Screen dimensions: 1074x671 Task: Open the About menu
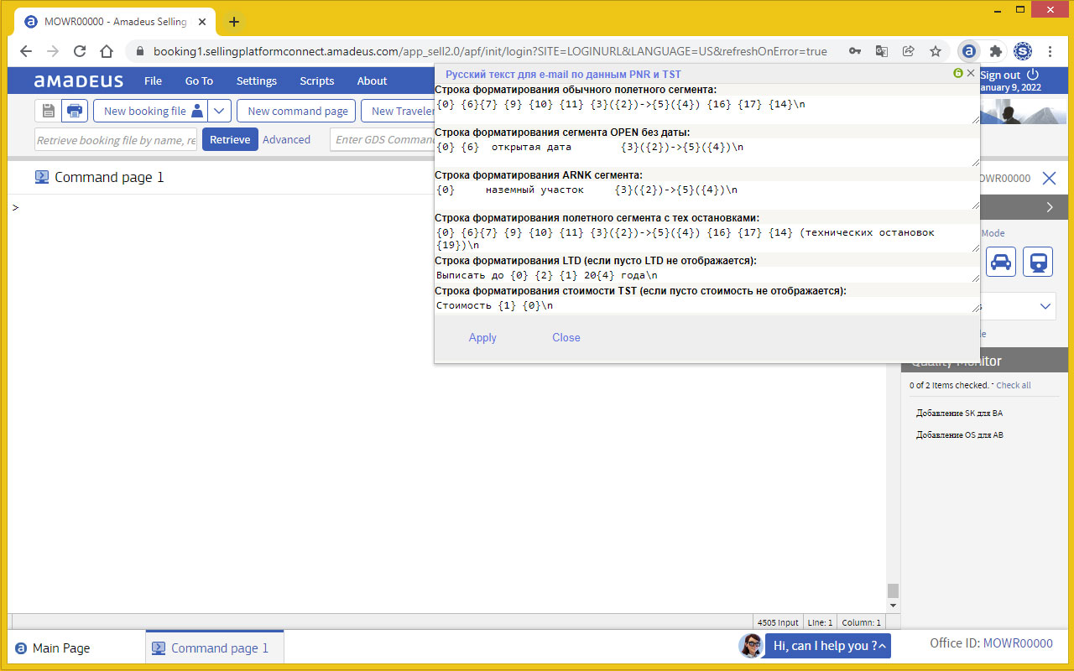[x=372, y=81]
